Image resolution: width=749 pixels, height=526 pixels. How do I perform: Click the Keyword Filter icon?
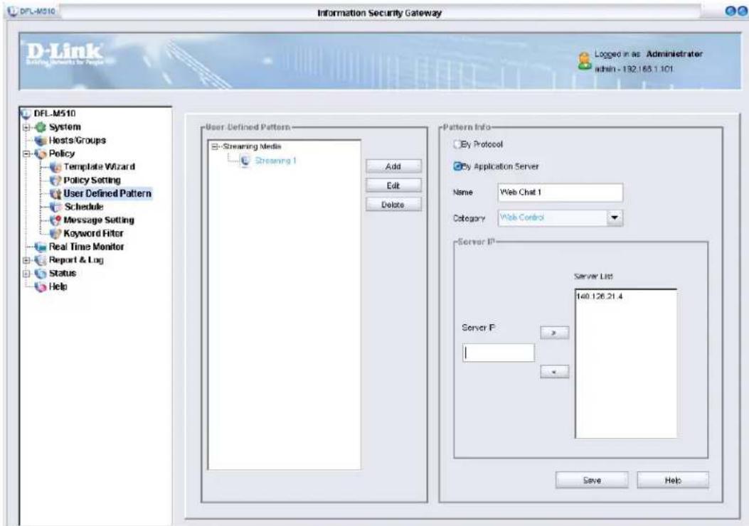point(56,233)
